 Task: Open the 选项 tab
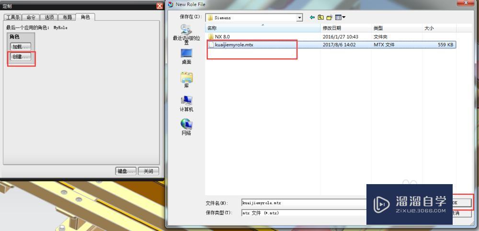point(49,17)
